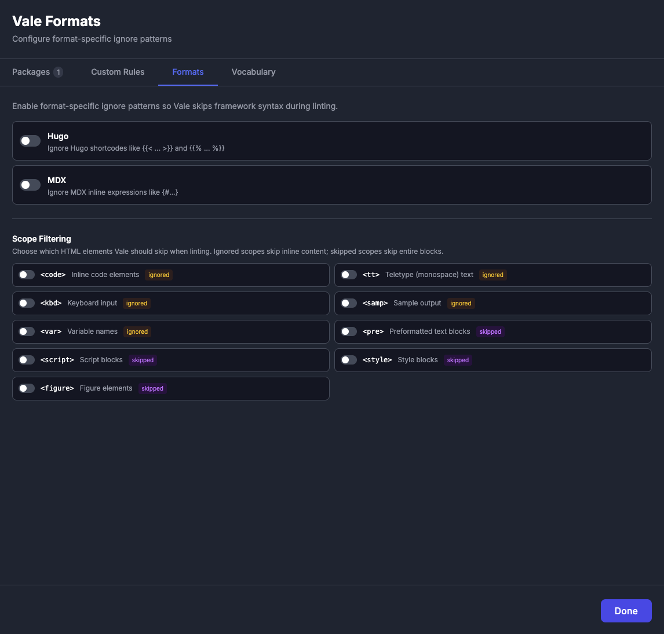Select the Formats tab

click(x=188, y=72)
